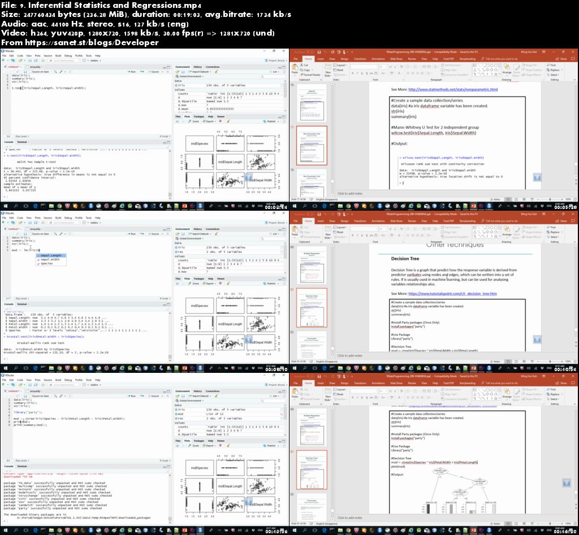In frame 00:08:10, click the Plots pane broom icon
The image size is (579, 535).
pos(228,284)
